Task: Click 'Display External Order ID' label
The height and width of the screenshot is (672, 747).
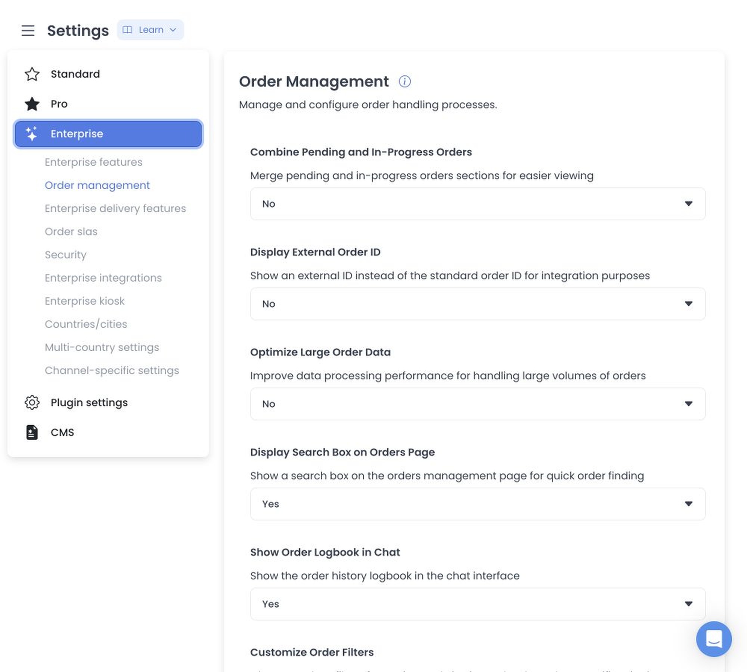Action: click(x=315, y=252)
